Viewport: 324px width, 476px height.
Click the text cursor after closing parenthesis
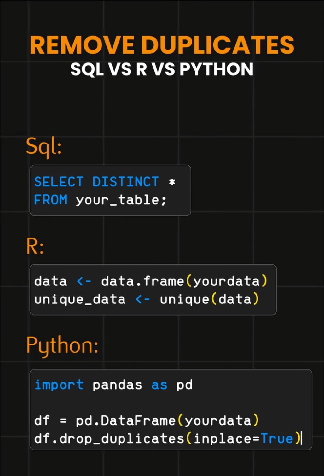point(302,438)
